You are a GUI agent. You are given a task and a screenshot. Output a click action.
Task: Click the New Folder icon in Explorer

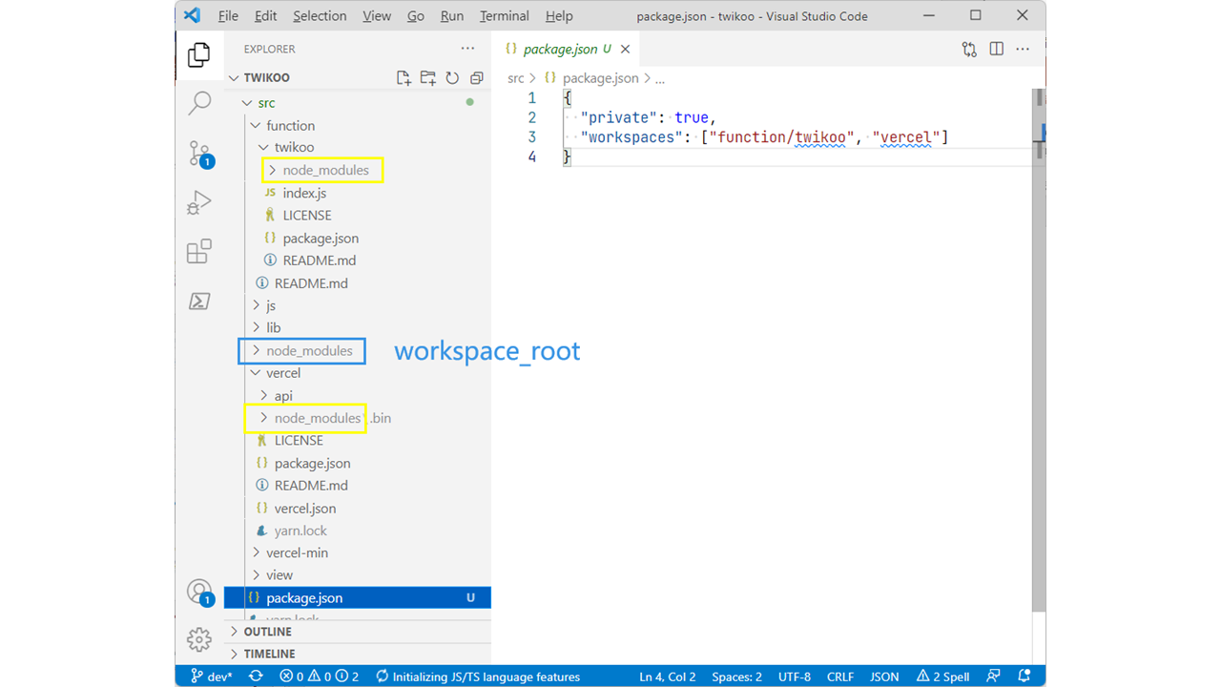[427, 78]
